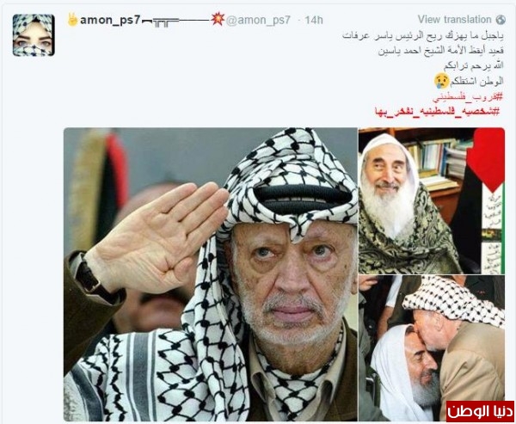Click the grey @amon_ps7 handle

pyautogui.click(x=258, y=21)
